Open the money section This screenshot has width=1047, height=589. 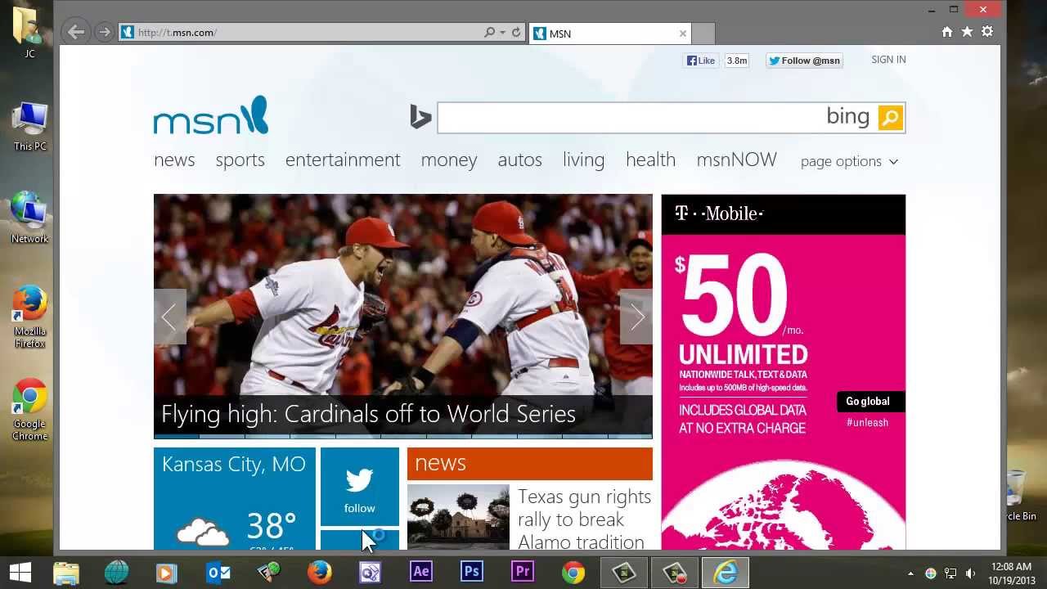click(449, 160)
